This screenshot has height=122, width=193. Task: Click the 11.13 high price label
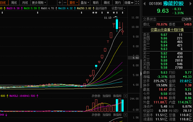pos(108,18)
